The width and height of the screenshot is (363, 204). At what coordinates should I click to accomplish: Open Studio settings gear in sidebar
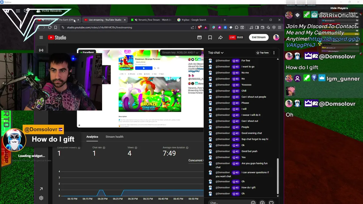[41, 198]
